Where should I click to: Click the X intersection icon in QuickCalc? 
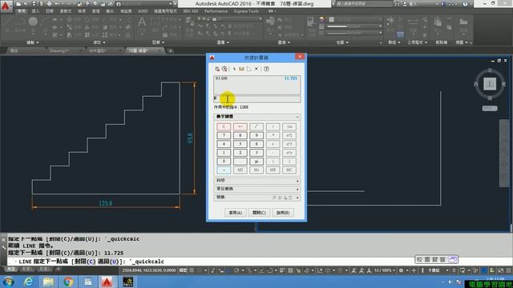pyautogui.click(x=256, y=69)
